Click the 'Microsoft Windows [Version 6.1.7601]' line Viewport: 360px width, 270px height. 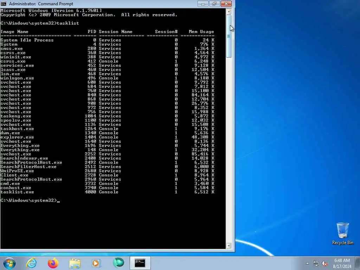coord(51,10)
